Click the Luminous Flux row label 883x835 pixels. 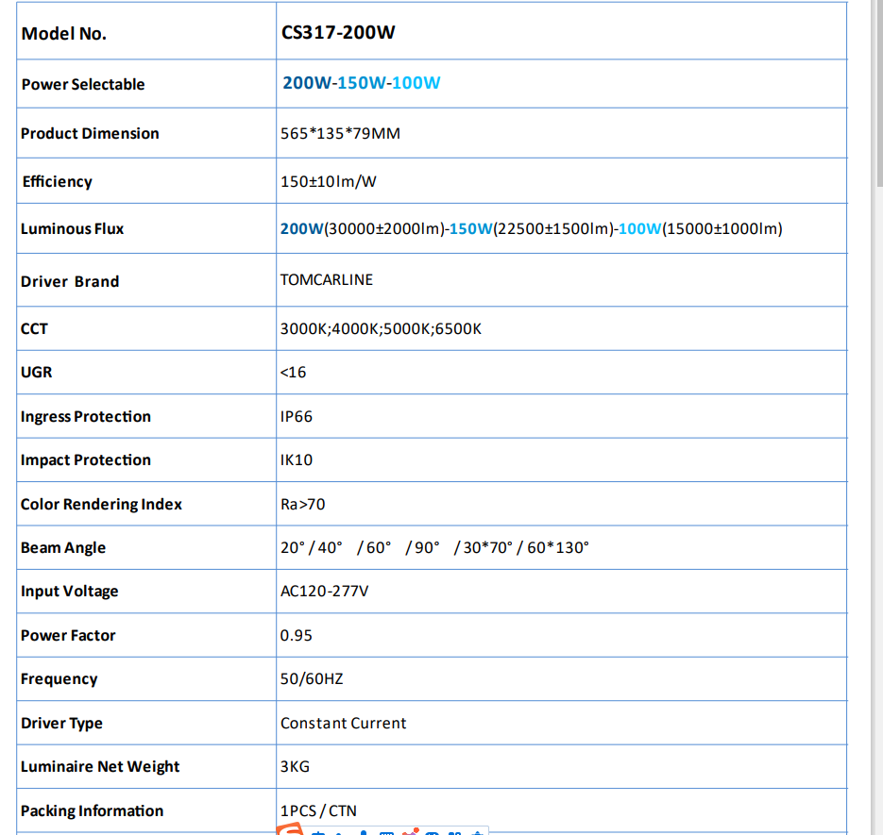(72, 228)
